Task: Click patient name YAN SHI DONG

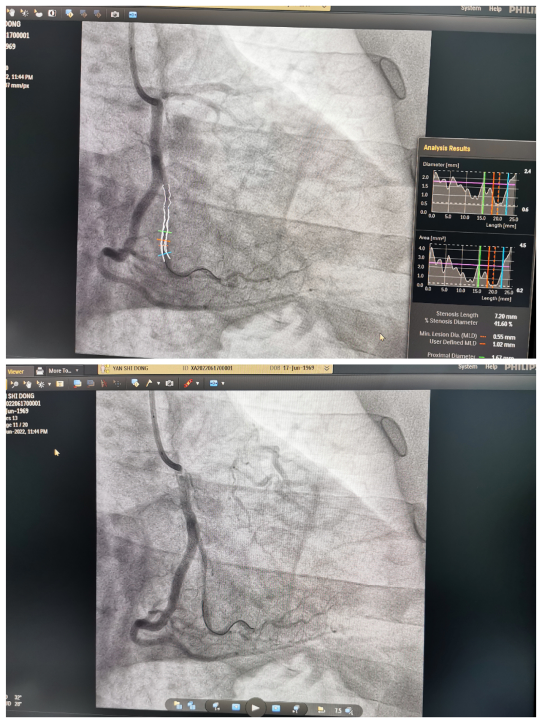Action: [130, 368]
